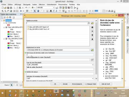Click the plus icon to add raster
Screen dimensions: 129x97
(92, 27)
